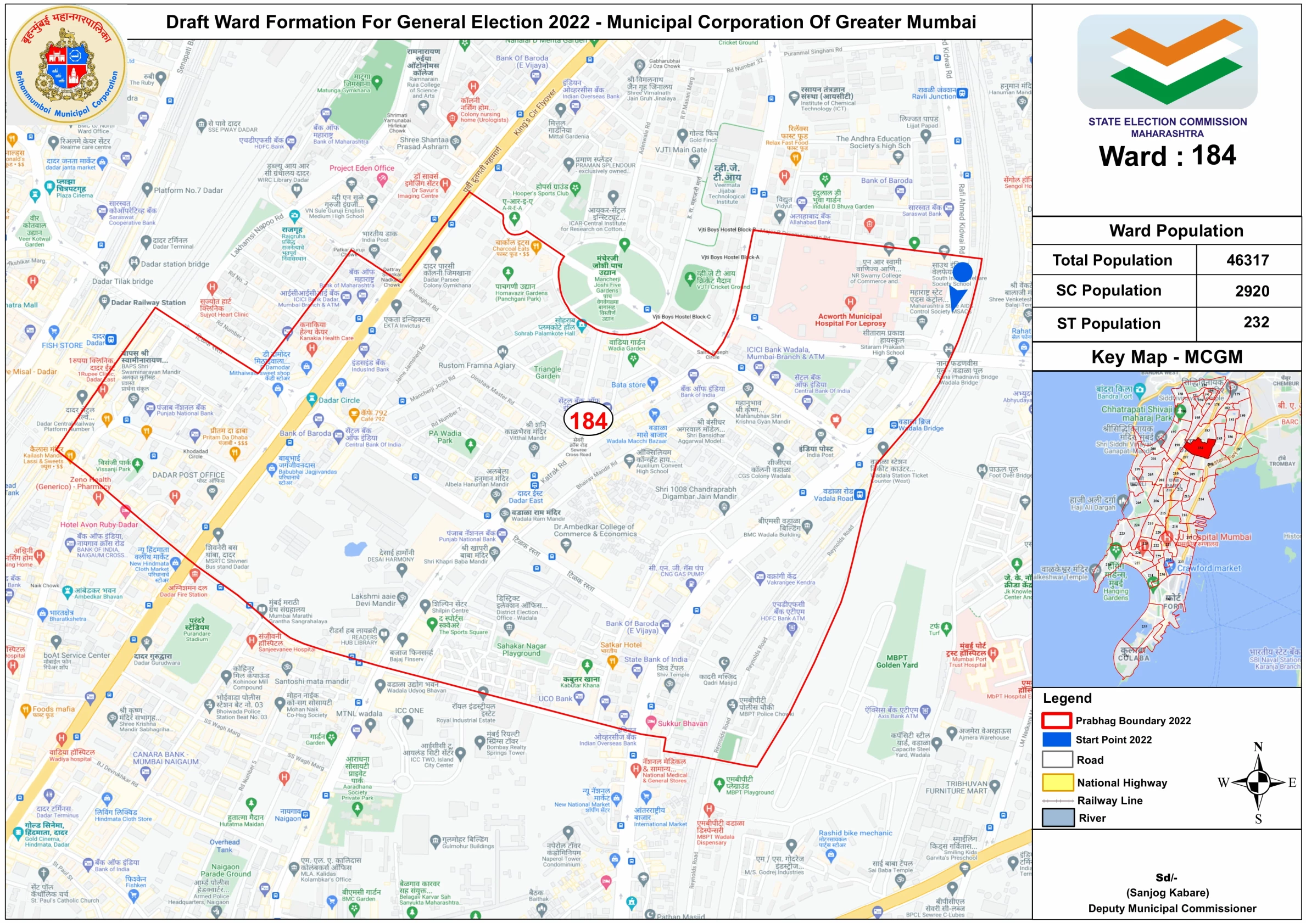Screen dimensions: 1306x923
Task: Click the State Election Commission logo
Action: click(1167, 61)
